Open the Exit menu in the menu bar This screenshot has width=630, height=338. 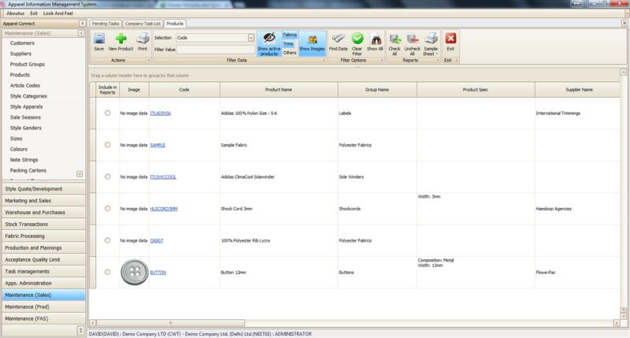coord(34,13)
